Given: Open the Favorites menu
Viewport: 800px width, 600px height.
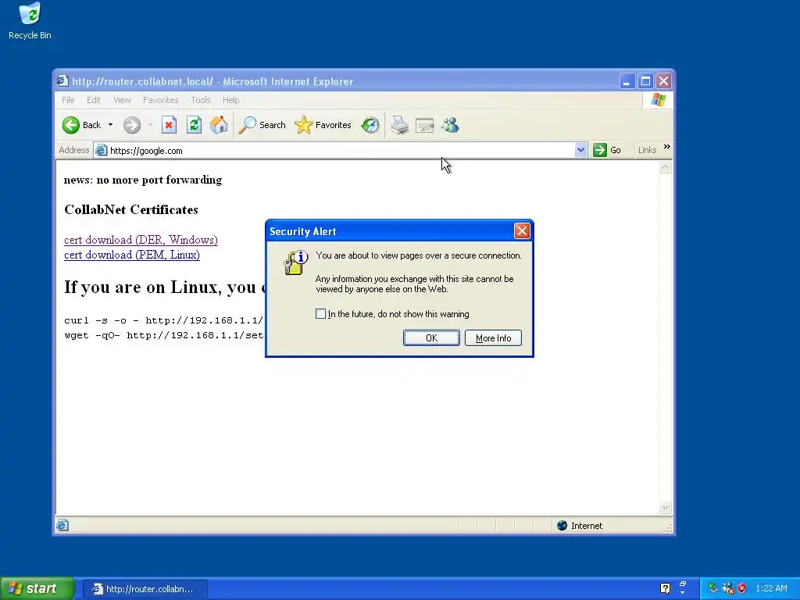Looking at the screenshot, I should coord(161,100).
